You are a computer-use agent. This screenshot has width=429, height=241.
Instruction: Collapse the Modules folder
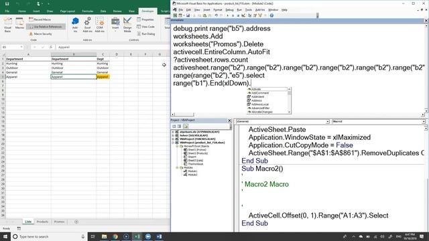pyautogui.click(x=177, y=167)
